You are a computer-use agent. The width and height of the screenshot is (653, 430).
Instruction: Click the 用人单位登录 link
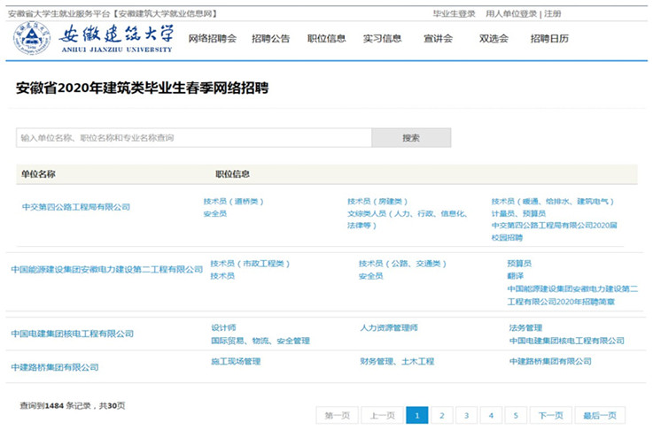(511, 14)
